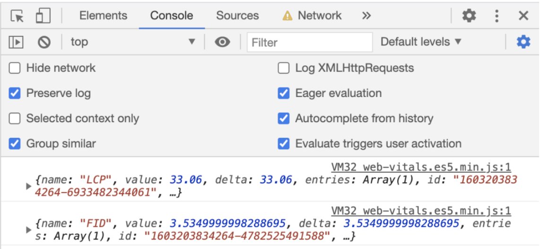
Task: Expand the LCP logged object
Action: (x=29, y=186)
